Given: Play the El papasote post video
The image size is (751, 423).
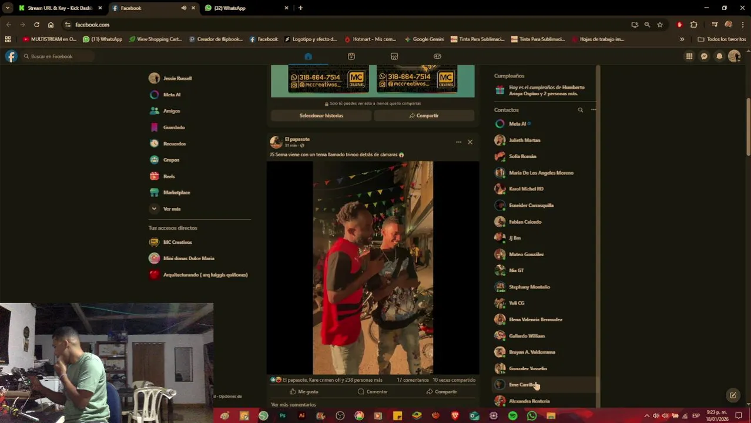Looking at the screenshot, I should coord(373,268).
